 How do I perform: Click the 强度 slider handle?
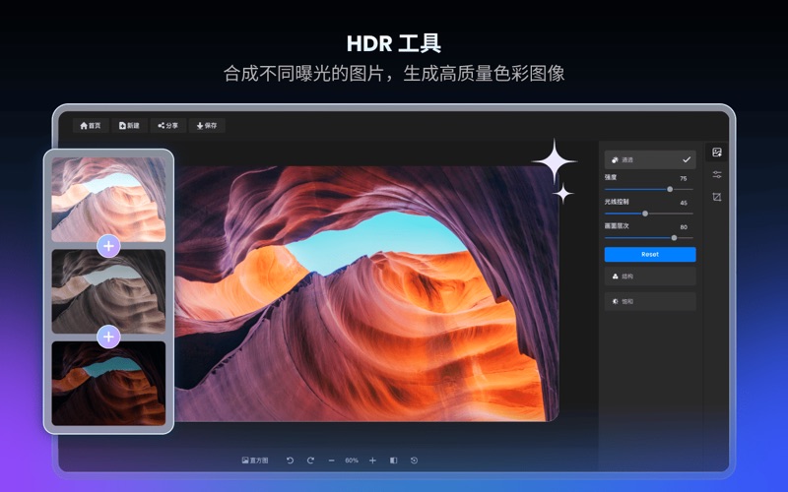[670, 189]
